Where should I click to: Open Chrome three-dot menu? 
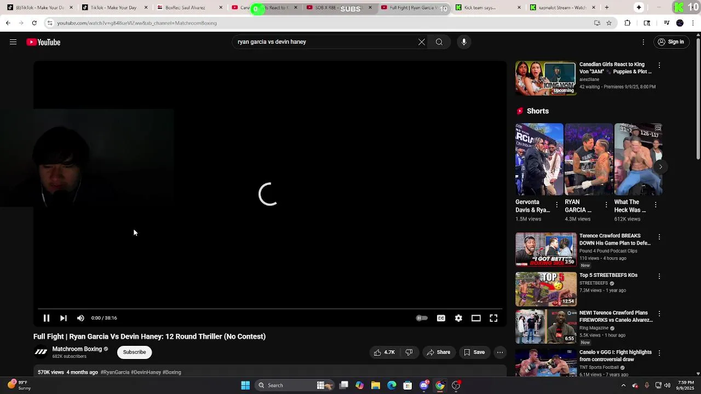coord(693,23)
